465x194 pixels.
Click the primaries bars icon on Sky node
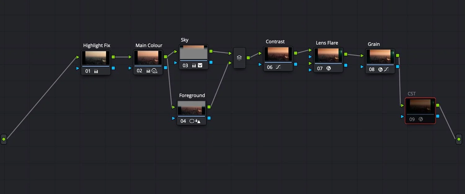tap(194, 65)
